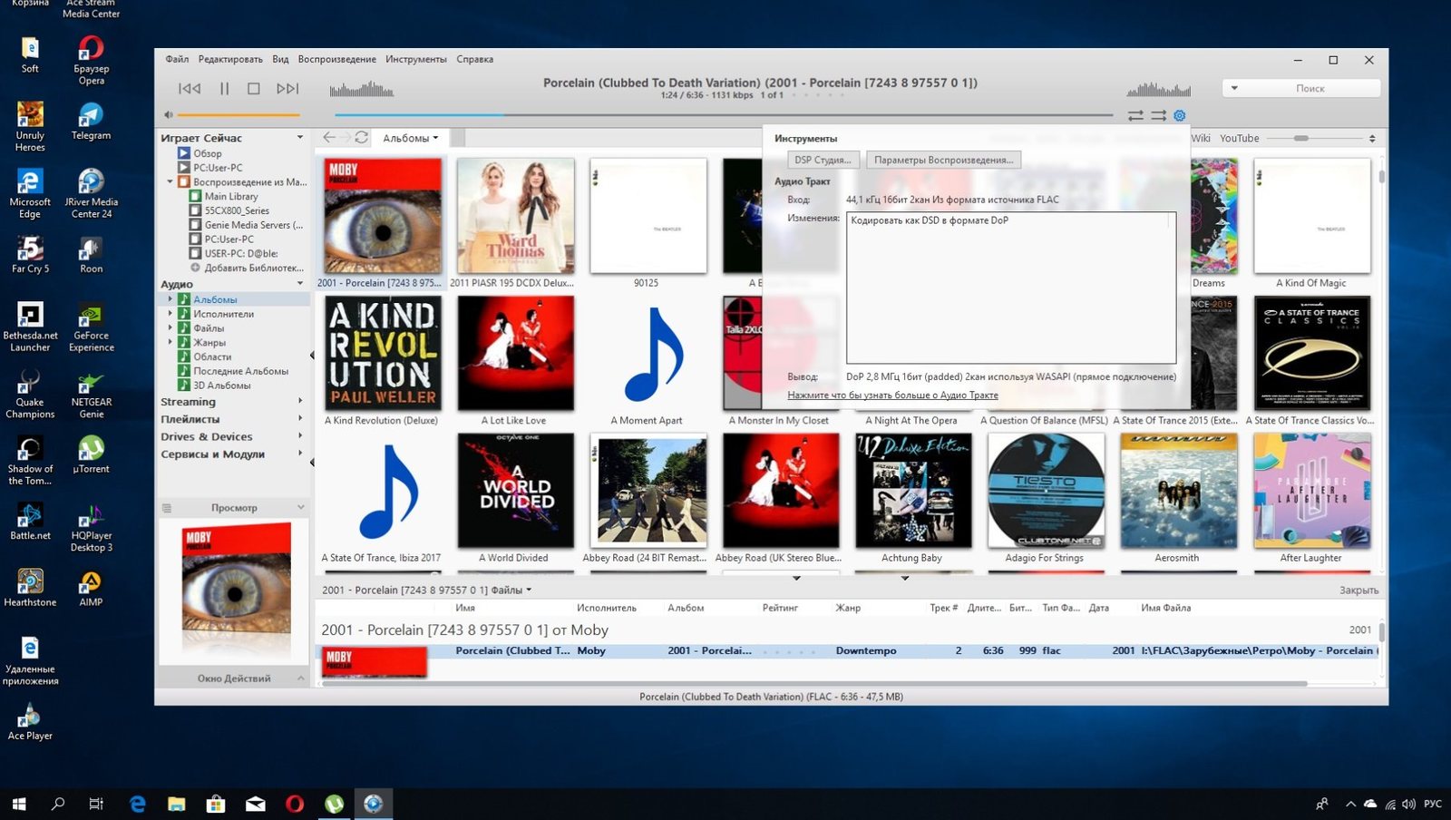Open Achtung Baby album cover
1451x820 pixels.
click(x=912, y=491)
